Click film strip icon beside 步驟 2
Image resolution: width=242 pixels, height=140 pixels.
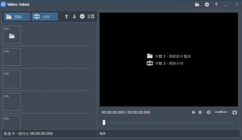[x=150, y=63]
